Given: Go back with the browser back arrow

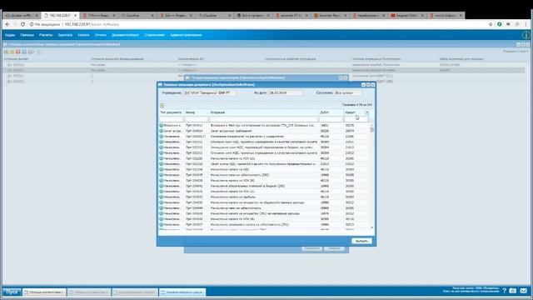Looking at the screenshot, I should (7, 24).
